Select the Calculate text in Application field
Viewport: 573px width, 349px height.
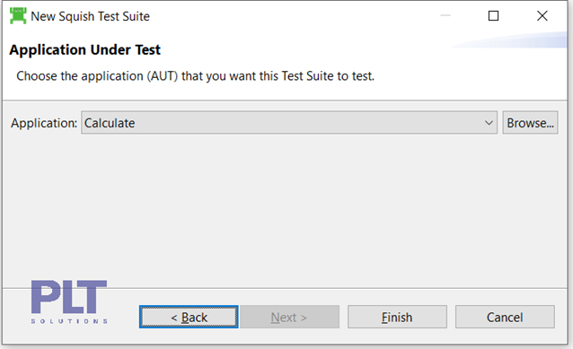(x=110, y=123)
